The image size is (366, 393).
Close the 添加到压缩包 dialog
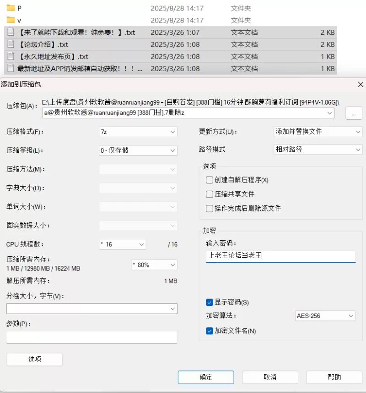360,84
